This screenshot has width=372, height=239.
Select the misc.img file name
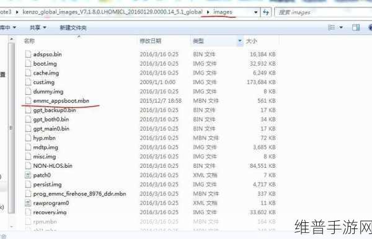click(x=45, y=157)
